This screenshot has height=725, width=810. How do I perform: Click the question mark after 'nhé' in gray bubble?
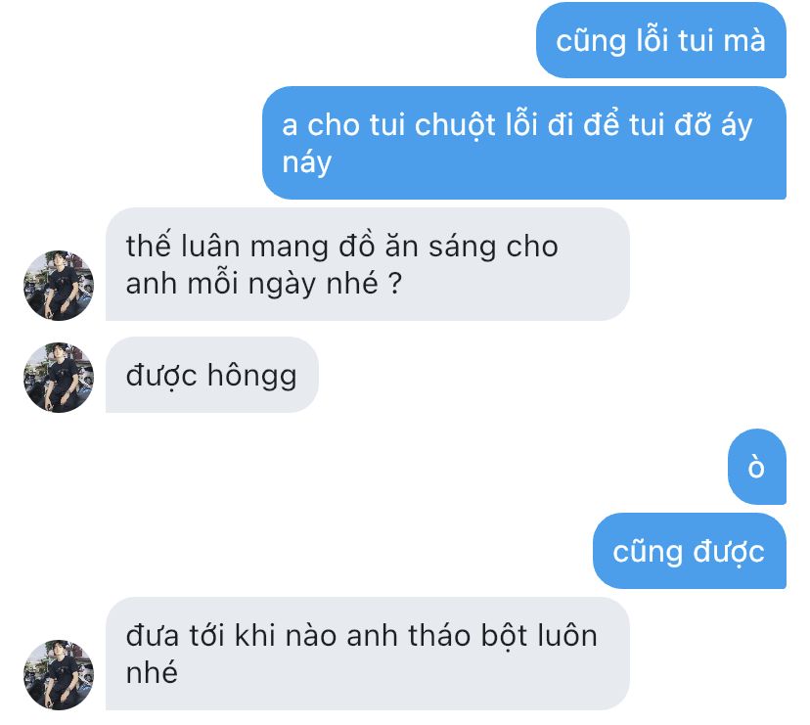tap(394, 283)
